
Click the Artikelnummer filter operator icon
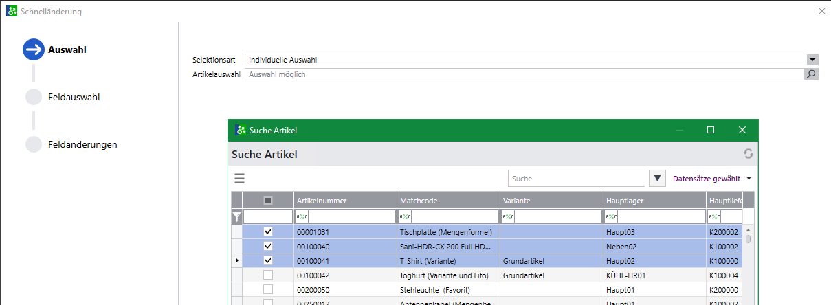point(302,216)
